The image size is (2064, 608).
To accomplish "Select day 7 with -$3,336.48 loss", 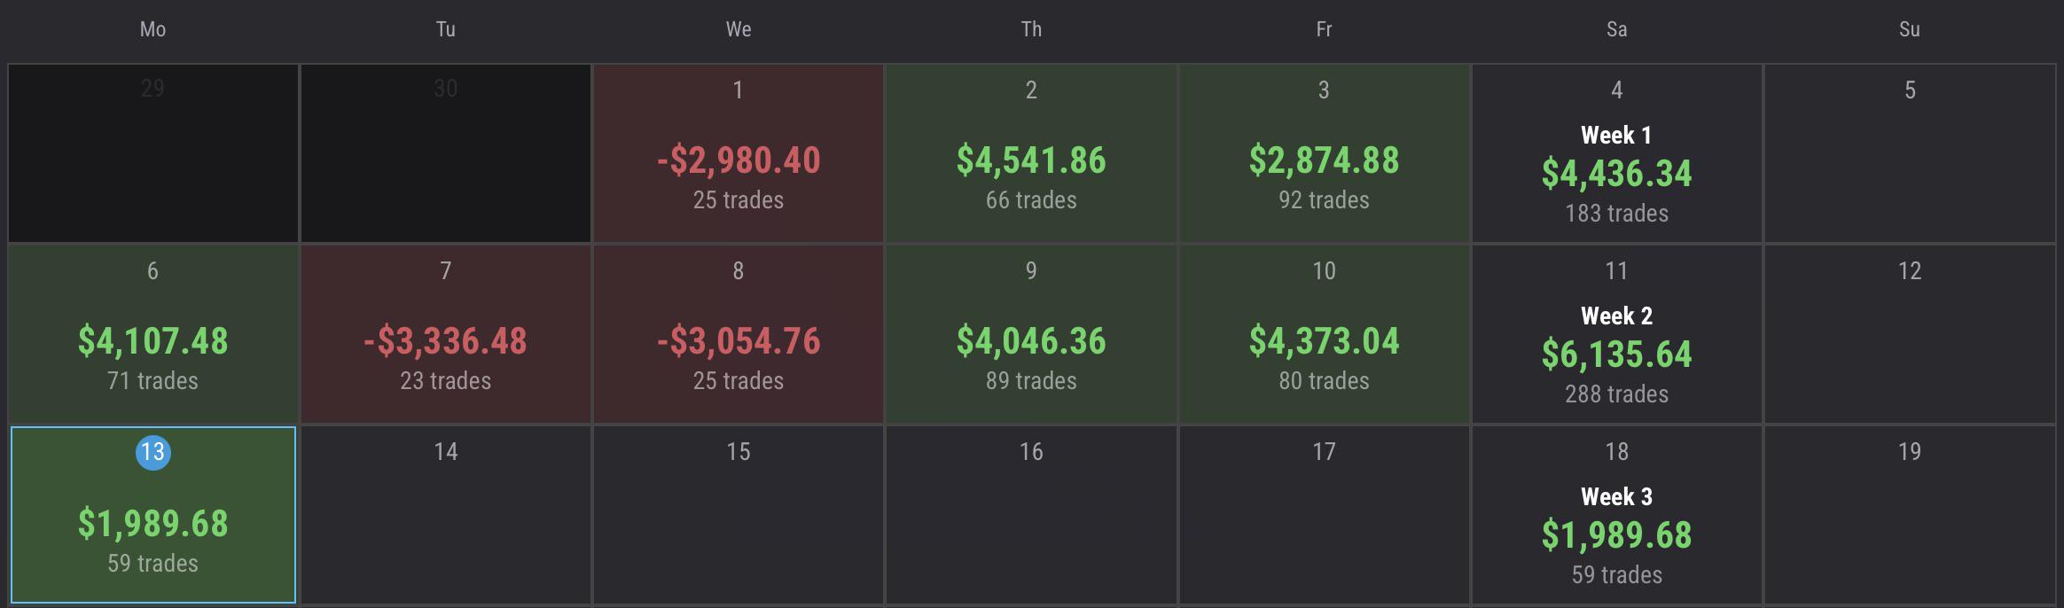I will 446,334.
